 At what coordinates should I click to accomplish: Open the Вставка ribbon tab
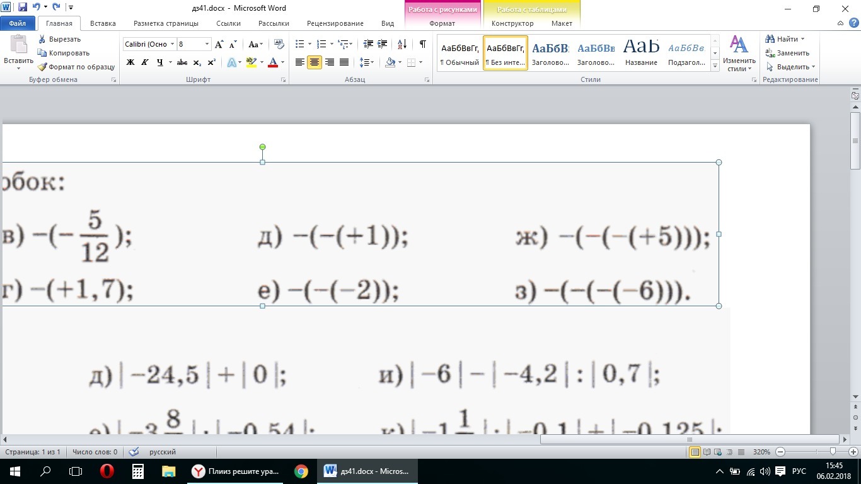(103, 23)
